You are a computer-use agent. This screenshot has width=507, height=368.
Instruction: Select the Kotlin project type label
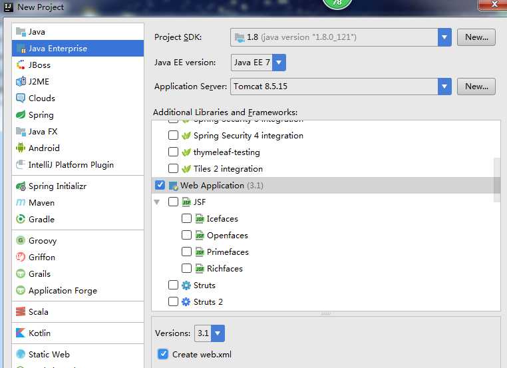click(x=39, y=333)
